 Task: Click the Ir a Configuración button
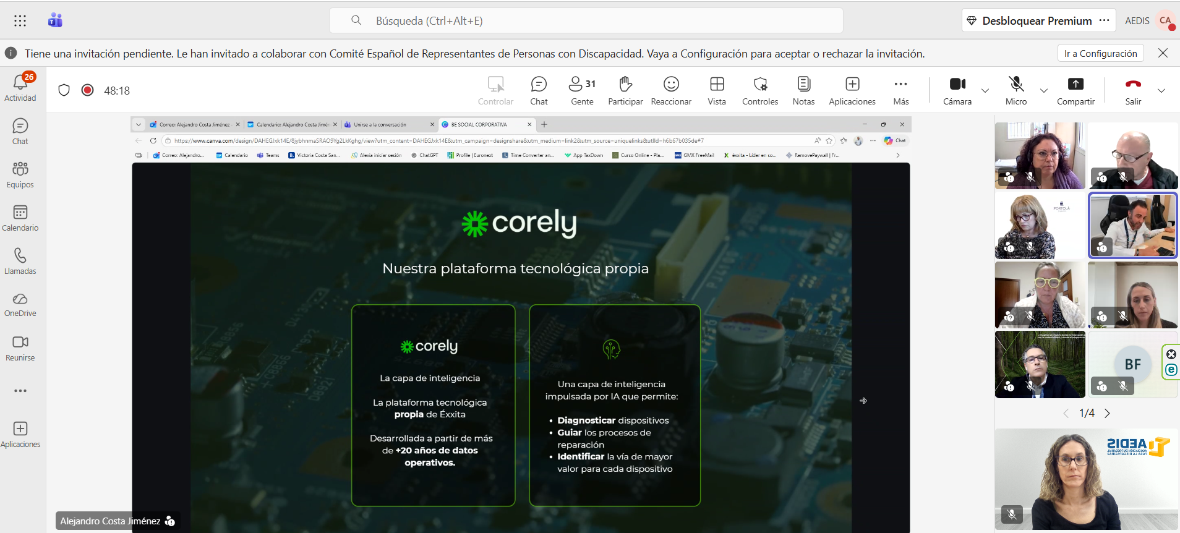[1100, 54]
